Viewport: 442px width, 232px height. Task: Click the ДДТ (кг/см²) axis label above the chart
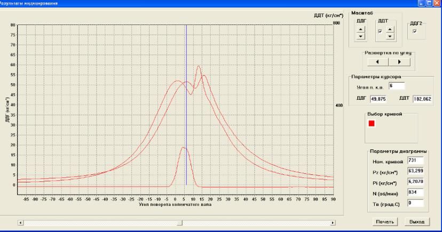click(x=328, y=15)
